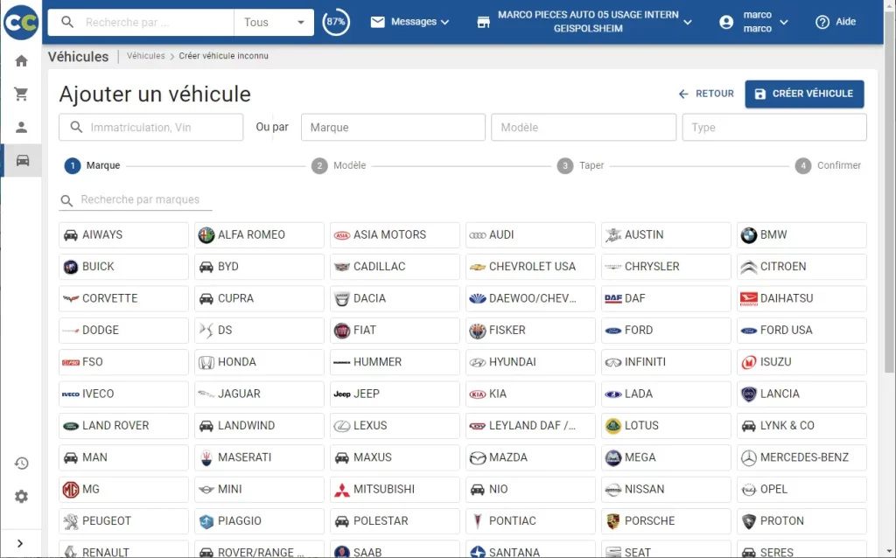
Task: Select the CHRYSLER brand name
Action: click(x=652, y=267)
